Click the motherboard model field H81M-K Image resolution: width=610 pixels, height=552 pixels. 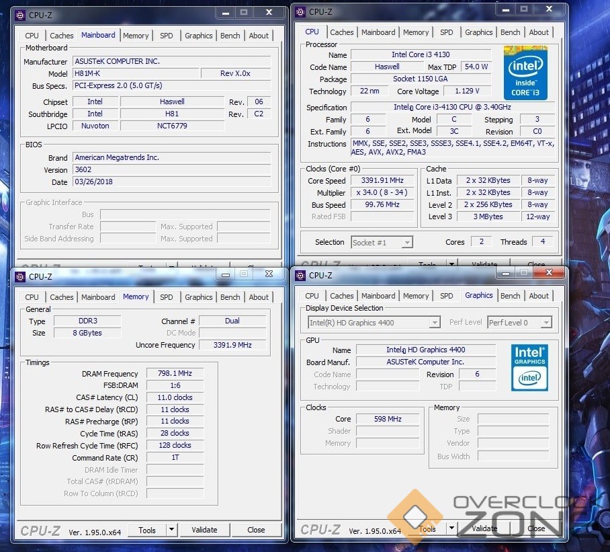pos(136,73)
